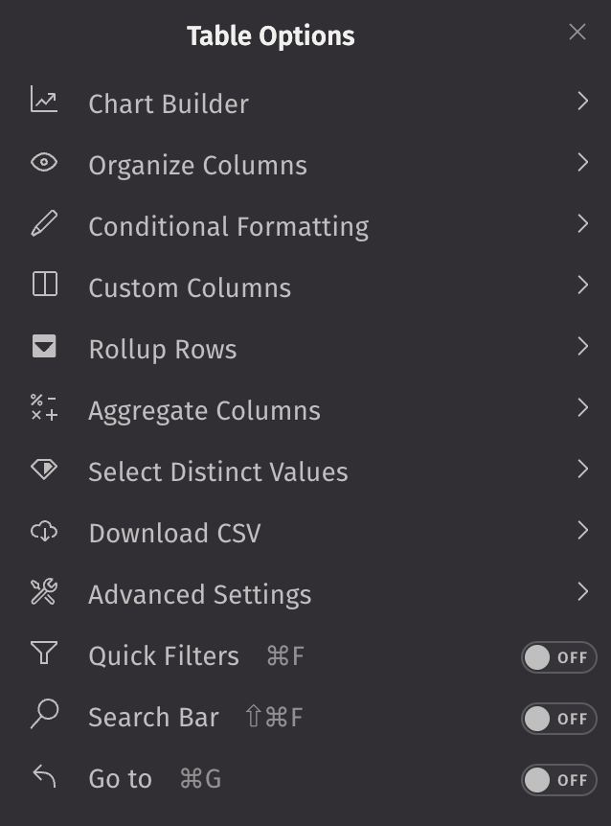The image size is (611, 826).
Task: Click the Rollup Rows tray icon
Action: tap(44, 347)
